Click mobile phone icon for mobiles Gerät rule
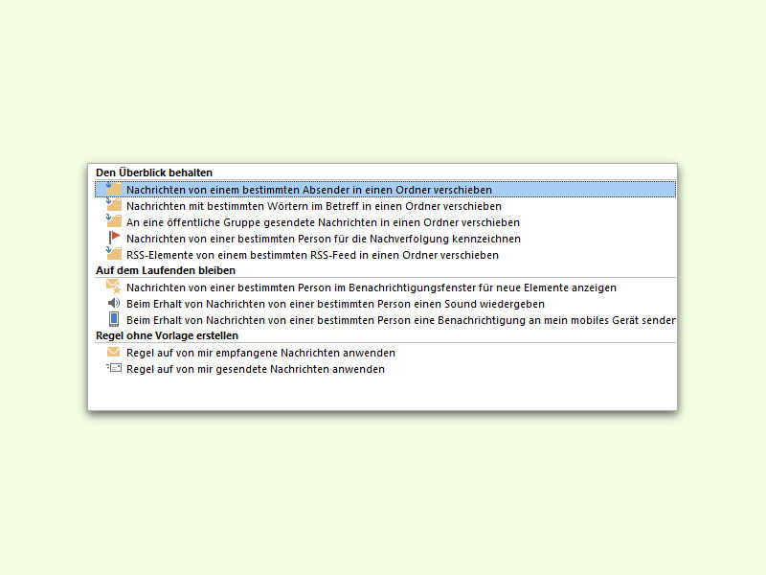 point(114,319)
